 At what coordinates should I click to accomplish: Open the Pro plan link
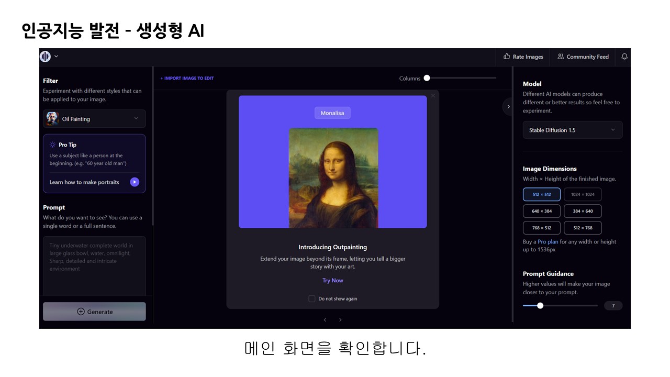548,242
